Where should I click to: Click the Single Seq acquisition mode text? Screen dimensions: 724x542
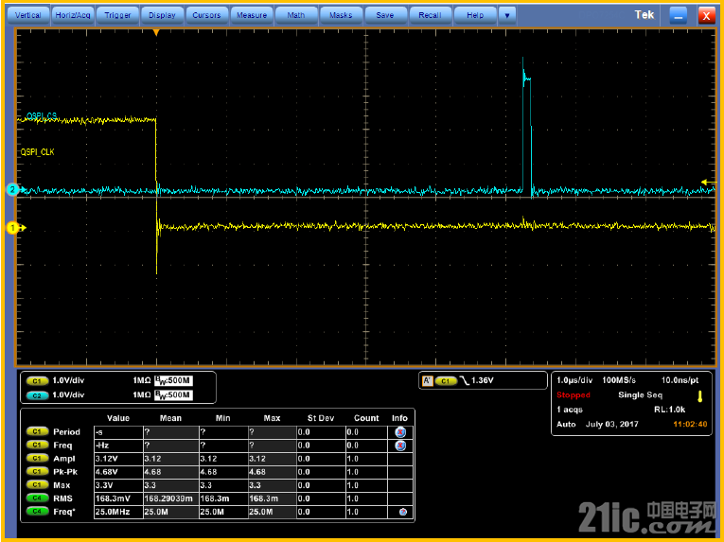[640, 395]
